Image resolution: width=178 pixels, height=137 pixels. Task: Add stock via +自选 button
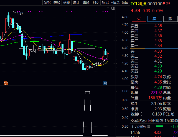coord(115,2)
